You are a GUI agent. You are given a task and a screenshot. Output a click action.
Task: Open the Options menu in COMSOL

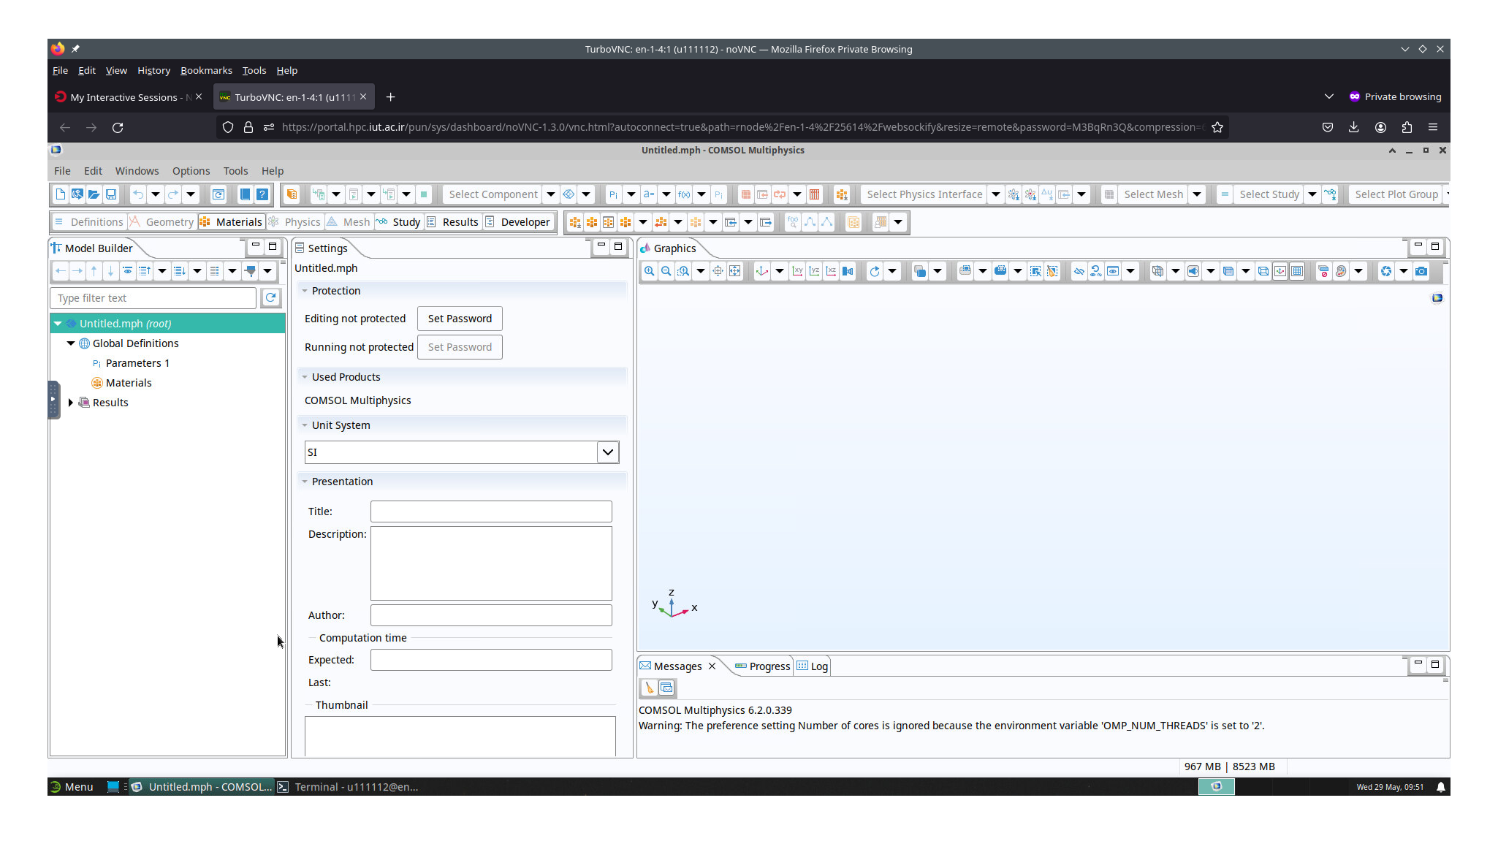coord(191,171)
